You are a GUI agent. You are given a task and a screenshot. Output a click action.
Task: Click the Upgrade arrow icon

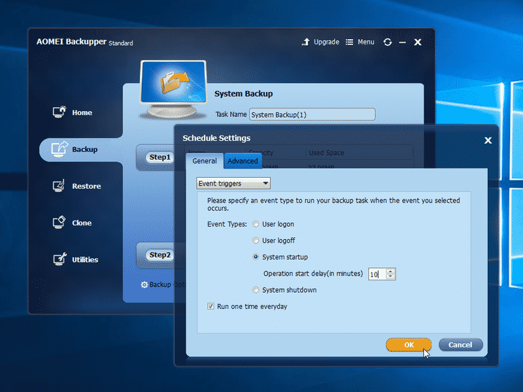pyautogui.click(x=305, y=42)
